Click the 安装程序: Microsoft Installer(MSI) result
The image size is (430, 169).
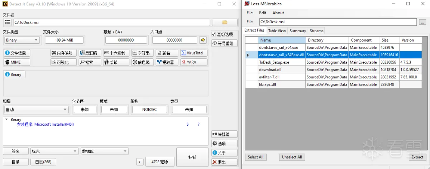click(x=45, y=124)
